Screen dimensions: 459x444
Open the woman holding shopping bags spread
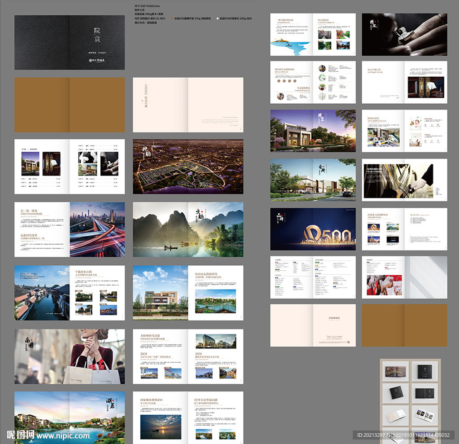click(x=69, y=356)
